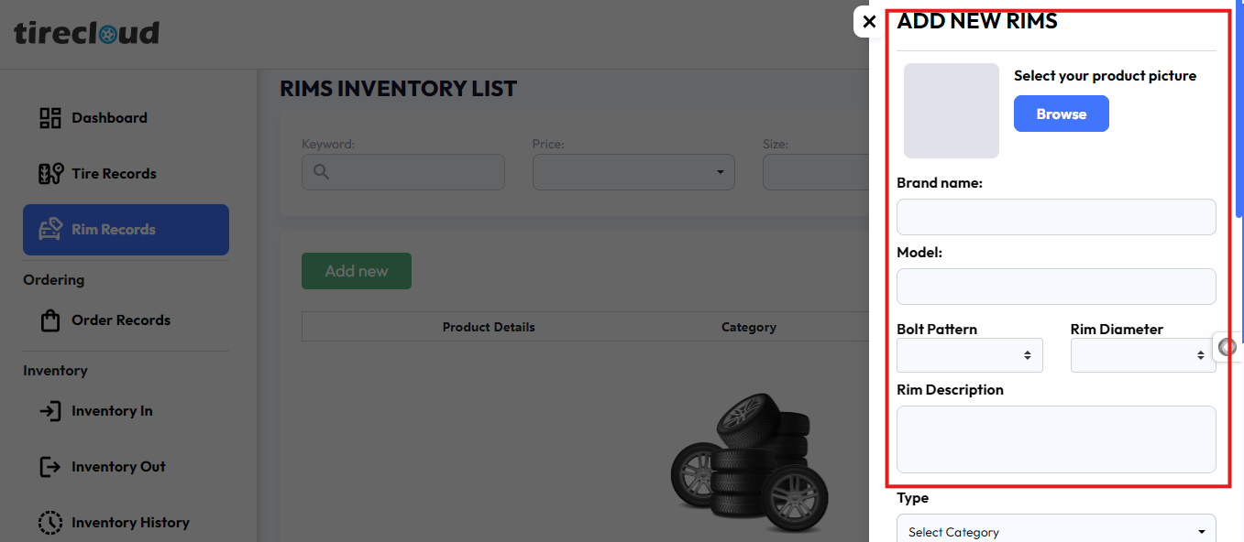Click the Brand name input field

[1055, 217]
